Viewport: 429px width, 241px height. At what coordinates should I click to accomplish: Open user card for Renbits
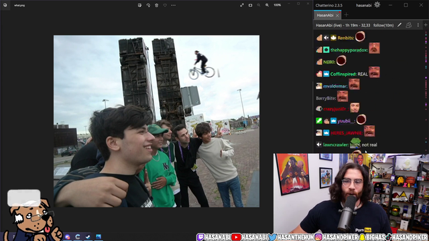[x=346, y=38]
